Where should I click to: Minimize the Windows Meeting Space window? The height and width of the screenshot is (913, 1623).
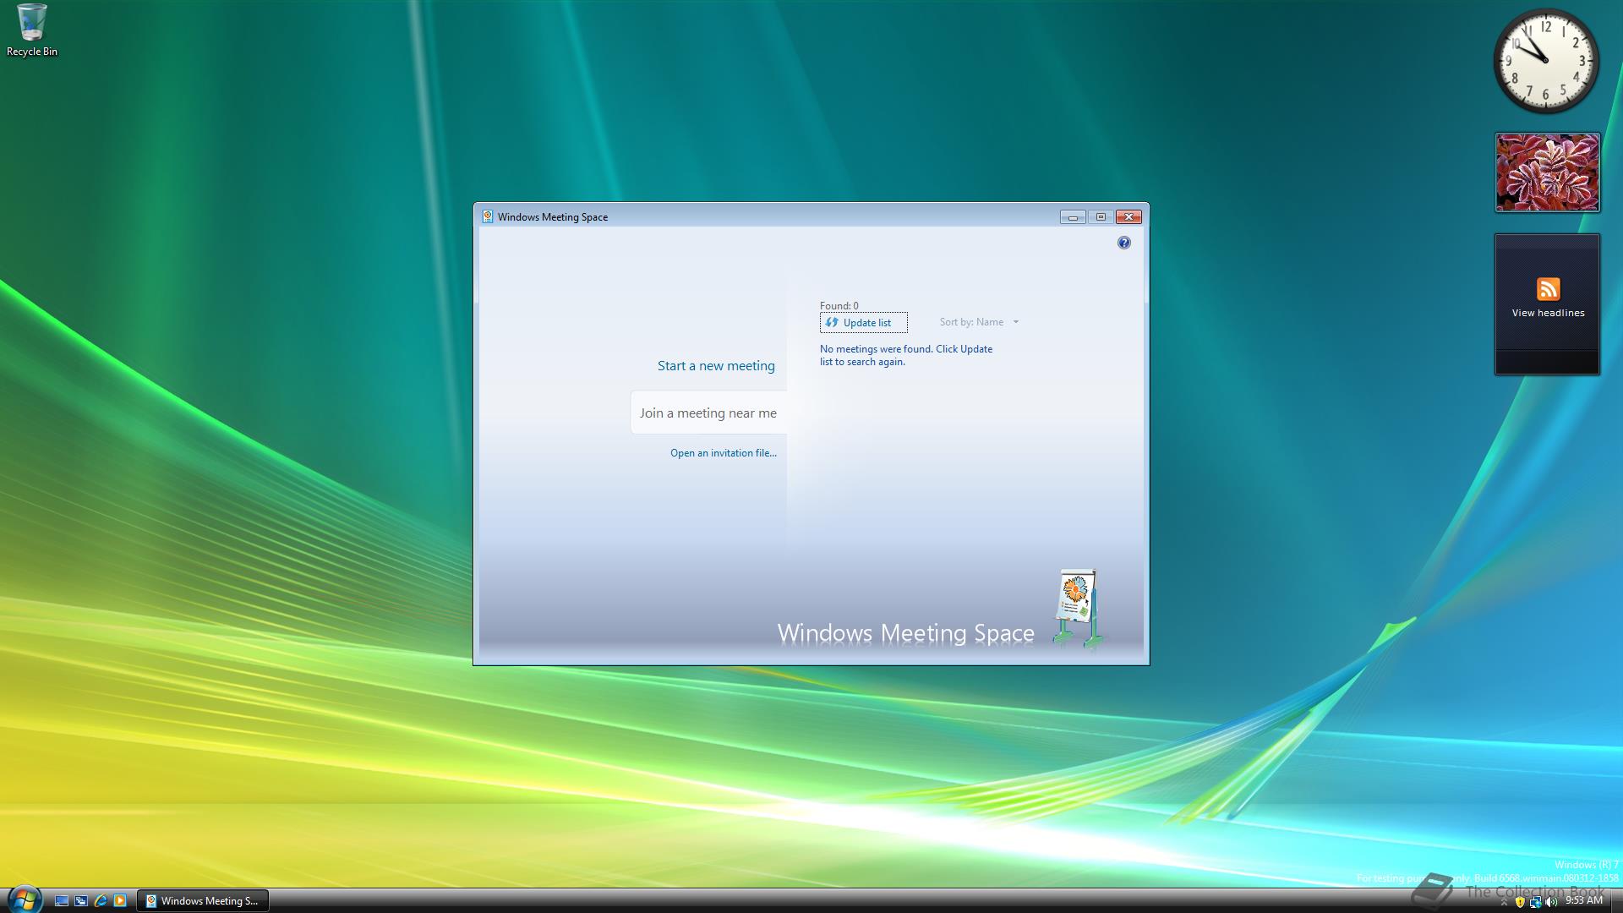(1073, 217)
